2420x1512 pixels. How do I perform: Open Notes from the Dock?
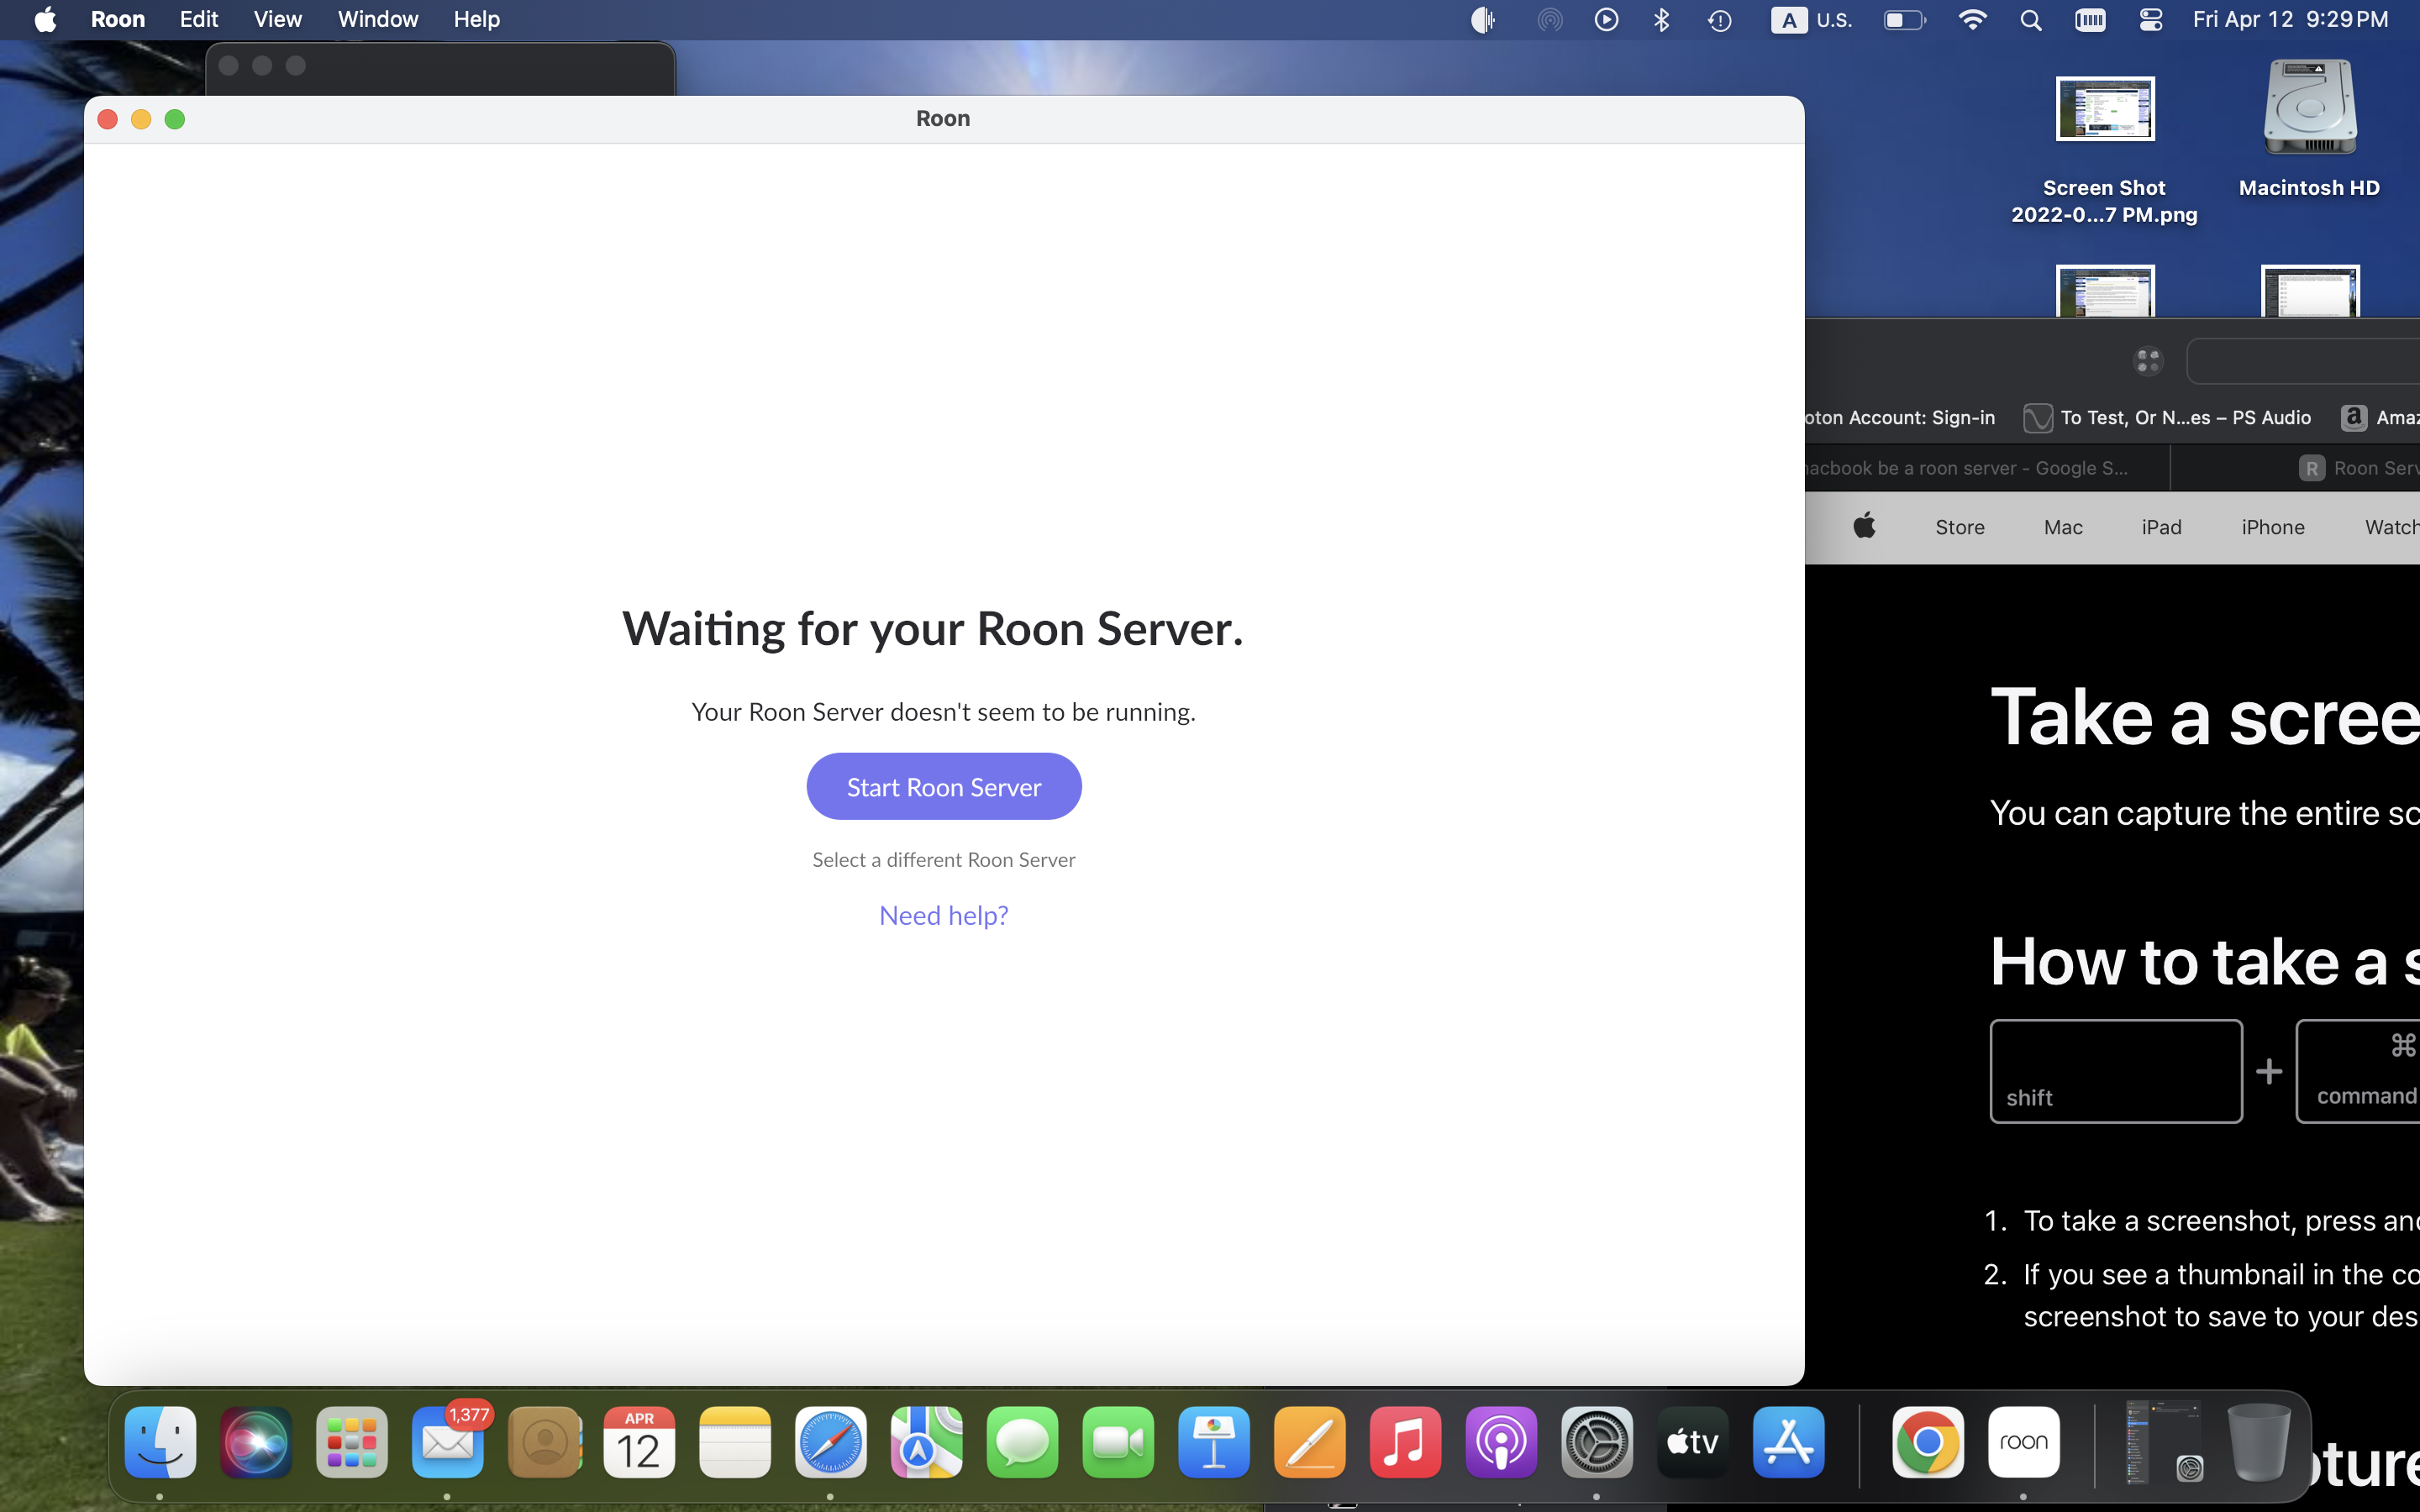(x=735, y=1442)
